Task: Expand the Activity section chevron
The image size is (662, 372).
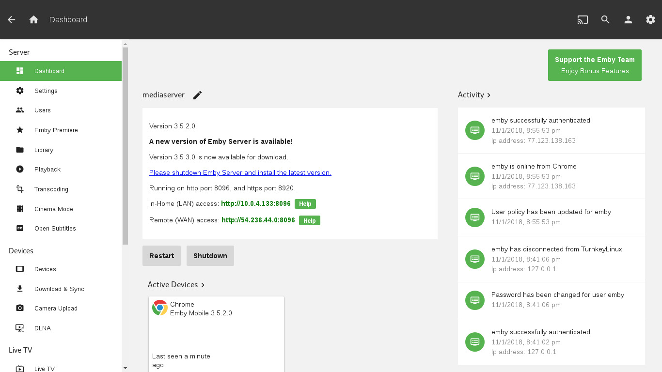Action: coord(489,95)
